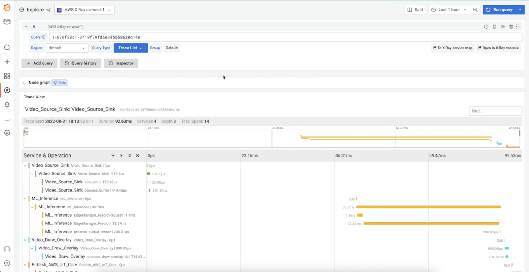Click the EdgeManager_PredictRequest 1.4ms span bar
The image size is (529, 272).
(x=360, y=215)
